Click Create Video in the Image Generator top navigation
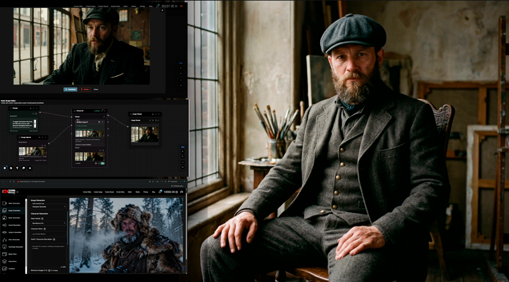This screenshot has height=282, width=509. tap(88, 192)
